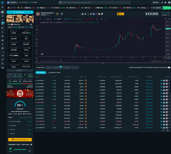
Task: Favorite the Mohameme pair with the star icon
Action: pos(57,14)
